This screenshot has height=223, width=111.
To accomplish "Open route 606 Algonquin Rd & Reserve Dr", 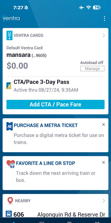I will click(56, 214).
